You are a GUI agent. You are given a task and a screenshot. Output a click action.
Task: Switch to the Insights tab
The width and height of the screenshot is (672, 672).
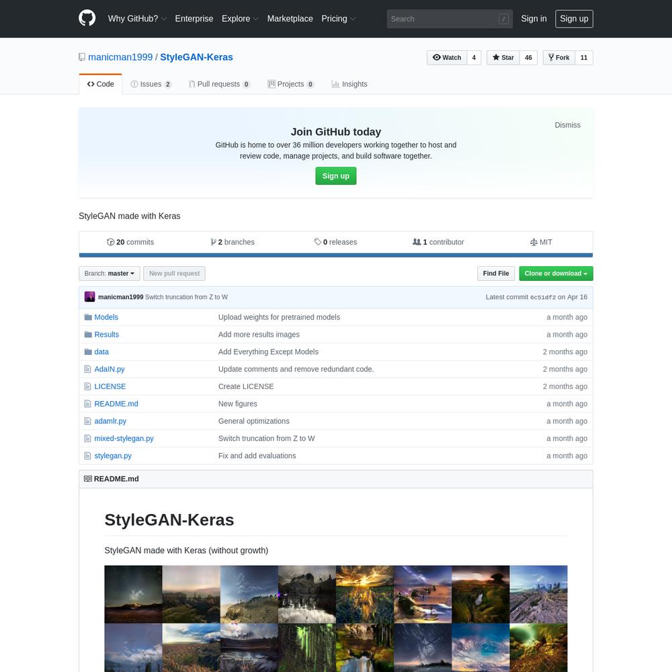coord(349,84)
